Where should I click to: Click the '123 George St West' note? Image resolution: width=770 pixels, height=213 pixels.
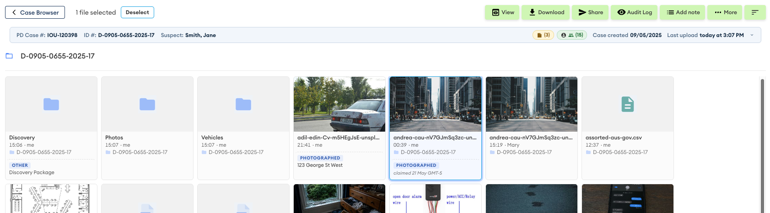click(320, 165)
